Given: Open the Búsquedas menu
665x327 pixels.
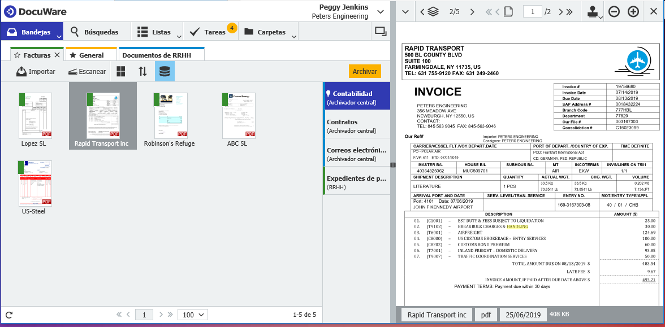Looking at the screenshot, I should point(94,32).
